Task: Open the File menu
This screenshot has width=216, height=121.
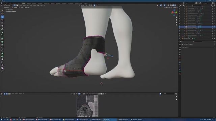Action: click(4, 3)
